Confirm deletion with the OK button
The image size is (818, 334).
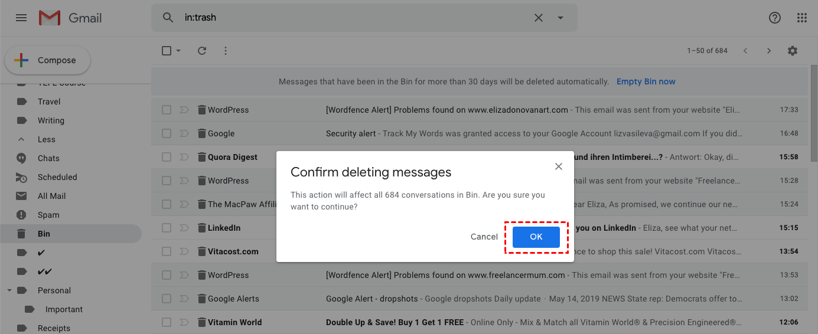536,237
